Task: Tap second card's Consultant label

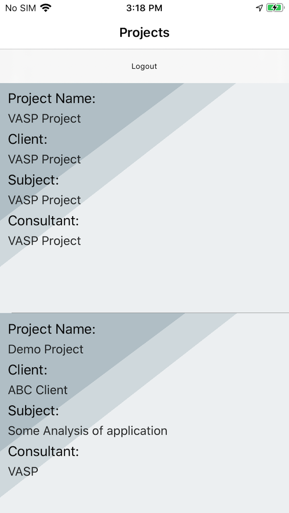Action: point(43,451)
